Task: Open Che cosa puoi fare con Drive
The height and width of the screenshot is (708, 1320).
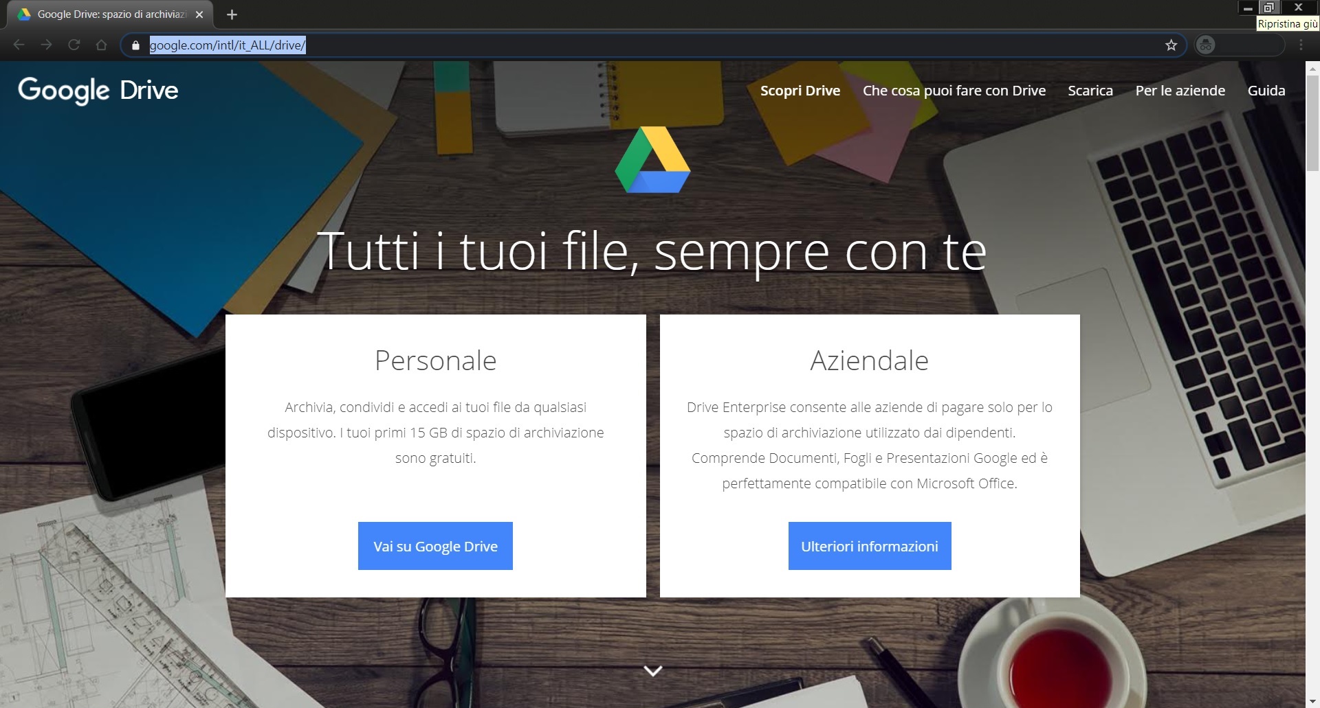Action: click(954, 91)
